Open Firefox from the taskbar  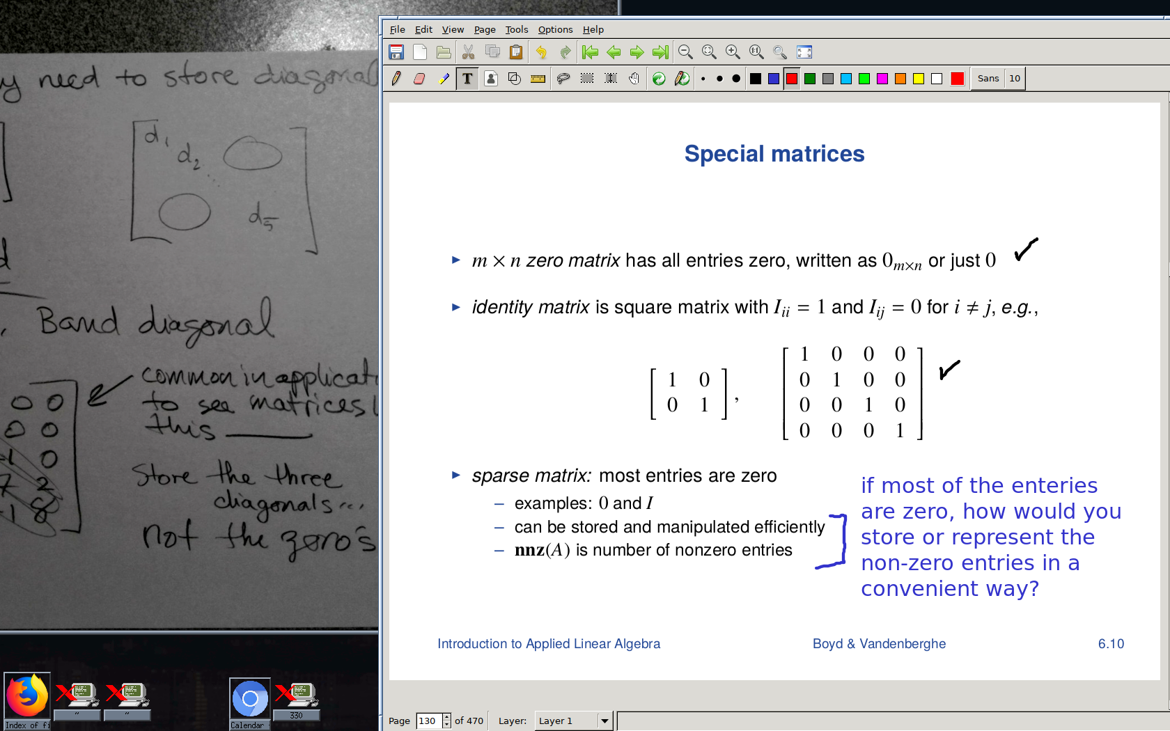pos(27,696)
